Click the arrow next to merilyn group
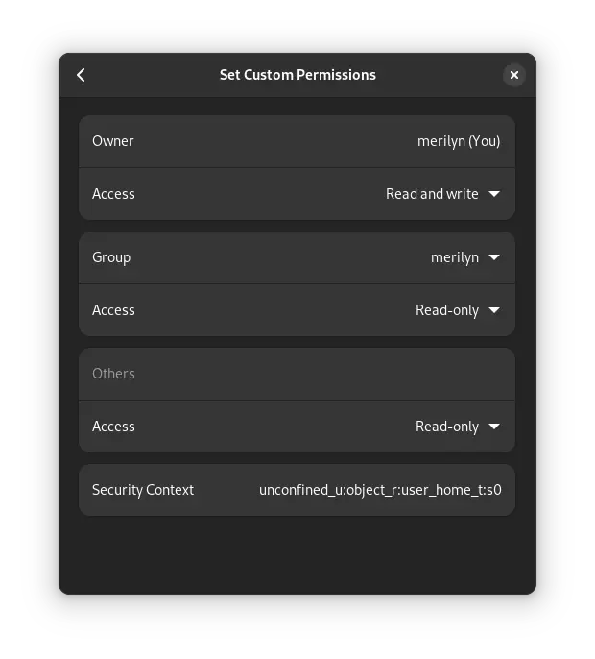This screenshot has width=595, height=659. (x=494, y=257)
